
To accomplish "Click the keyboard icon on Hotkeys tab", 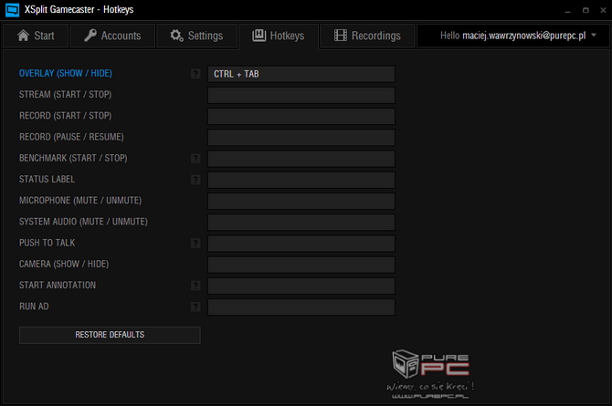I will [x=259, y=36].
